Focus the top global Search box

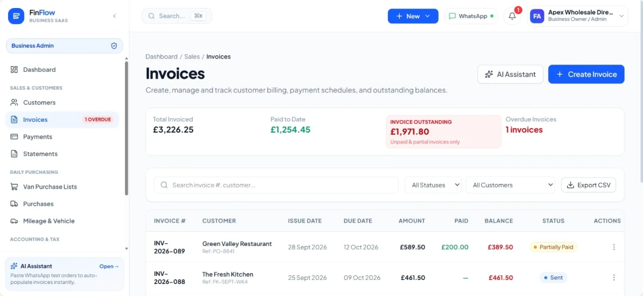[x=177, y=16]
